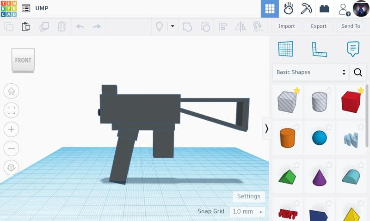
Task: Click the Group shapes icon
Action: coord(187,27)
